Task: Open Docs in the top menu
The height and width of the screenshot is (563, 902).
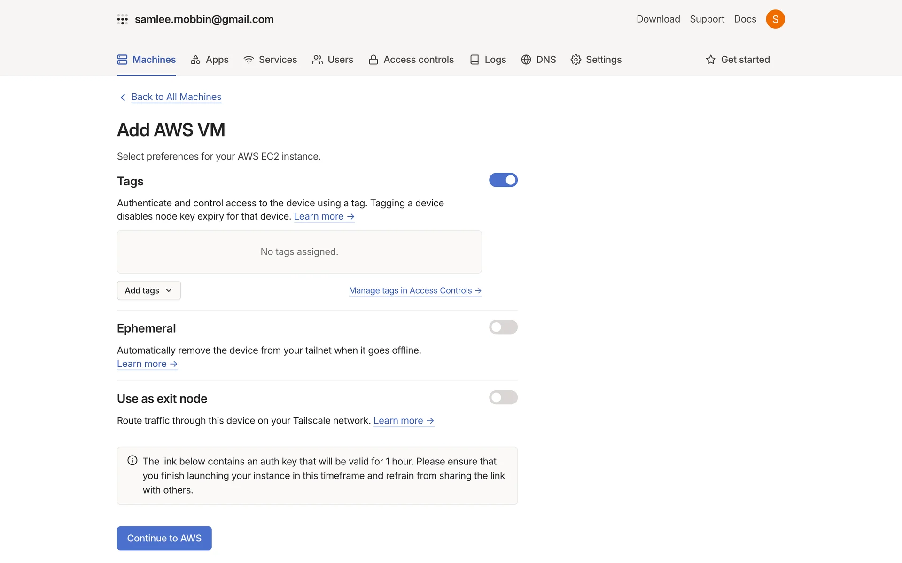Action: (x=745, y=19)
